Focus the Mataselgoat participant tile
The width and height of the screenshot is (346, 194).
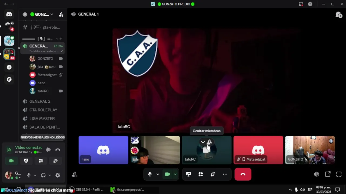pos(258,150)
